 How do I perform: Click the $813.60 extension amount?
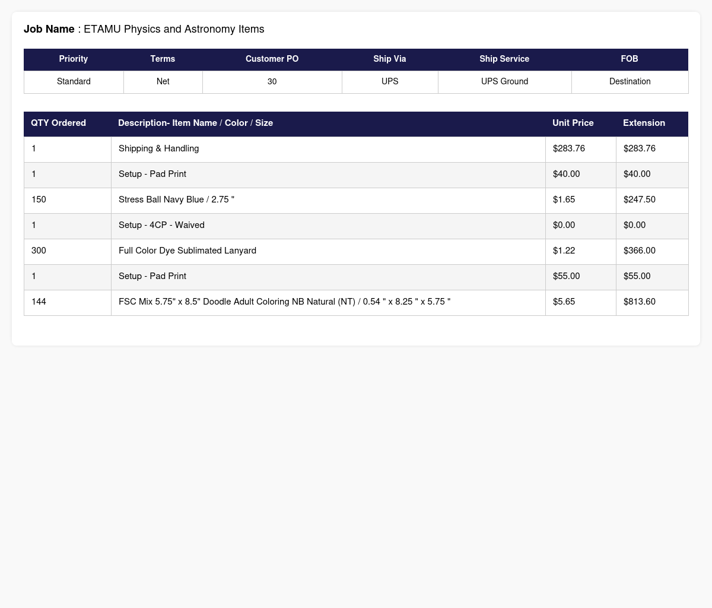[640, 302]
